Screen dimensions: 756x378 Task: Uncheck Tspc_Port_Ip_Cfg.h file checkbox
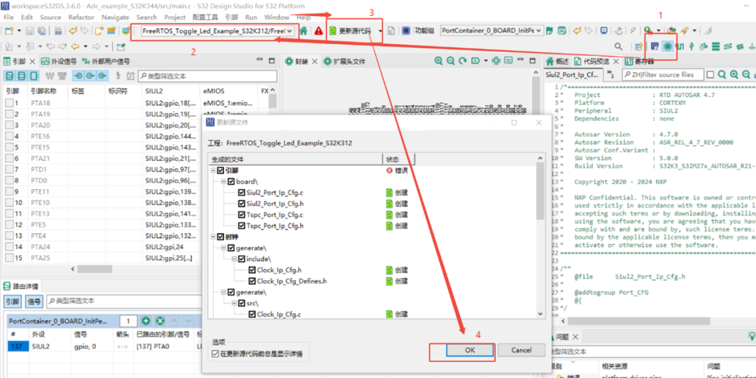click(241, 225)
